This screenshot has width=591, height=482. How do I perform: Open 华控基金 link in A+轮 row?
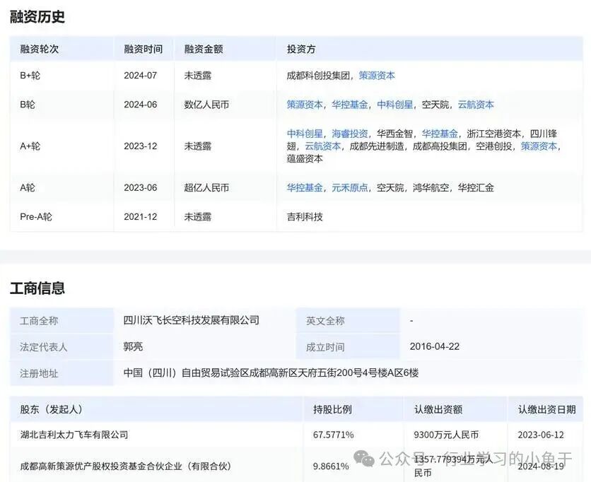click(440, 134)
